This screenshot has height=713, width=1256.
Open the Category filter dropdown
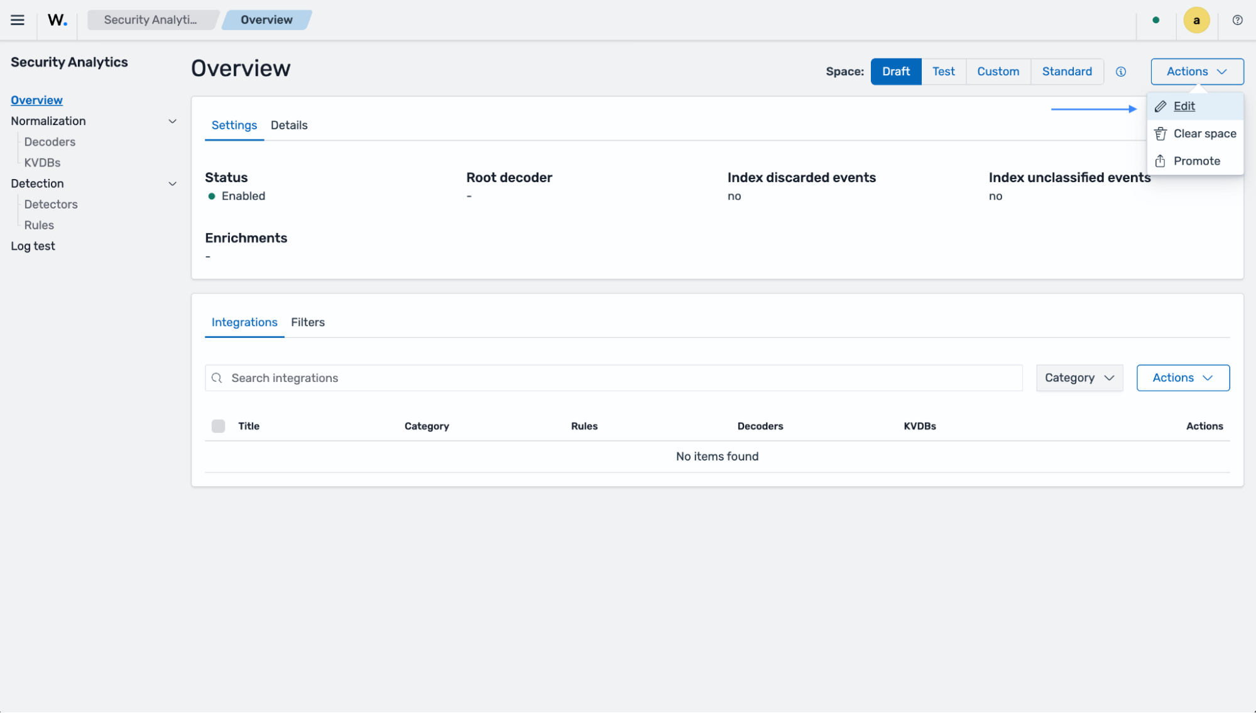coord(1079,378)
